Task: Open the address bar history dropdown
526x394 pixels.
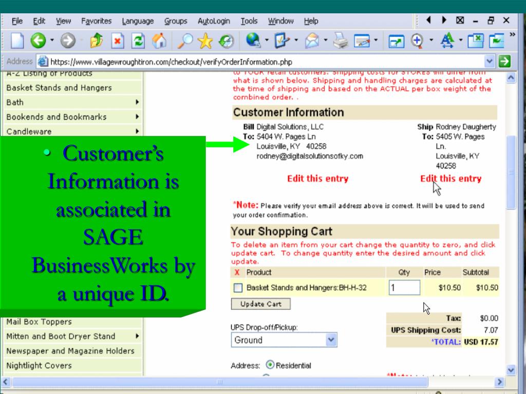Action: pos(490,62)
